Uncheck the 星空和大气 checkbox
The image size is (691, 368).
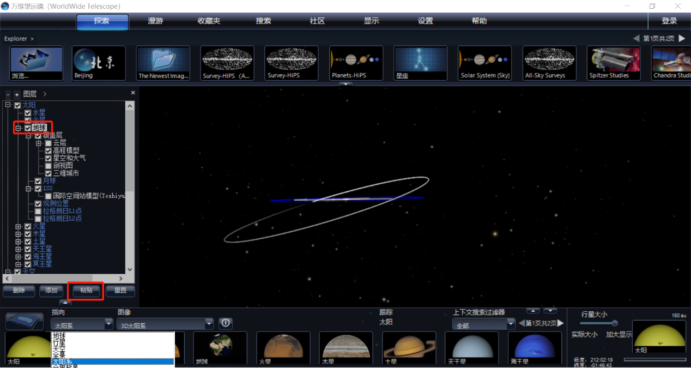[49, 158]
